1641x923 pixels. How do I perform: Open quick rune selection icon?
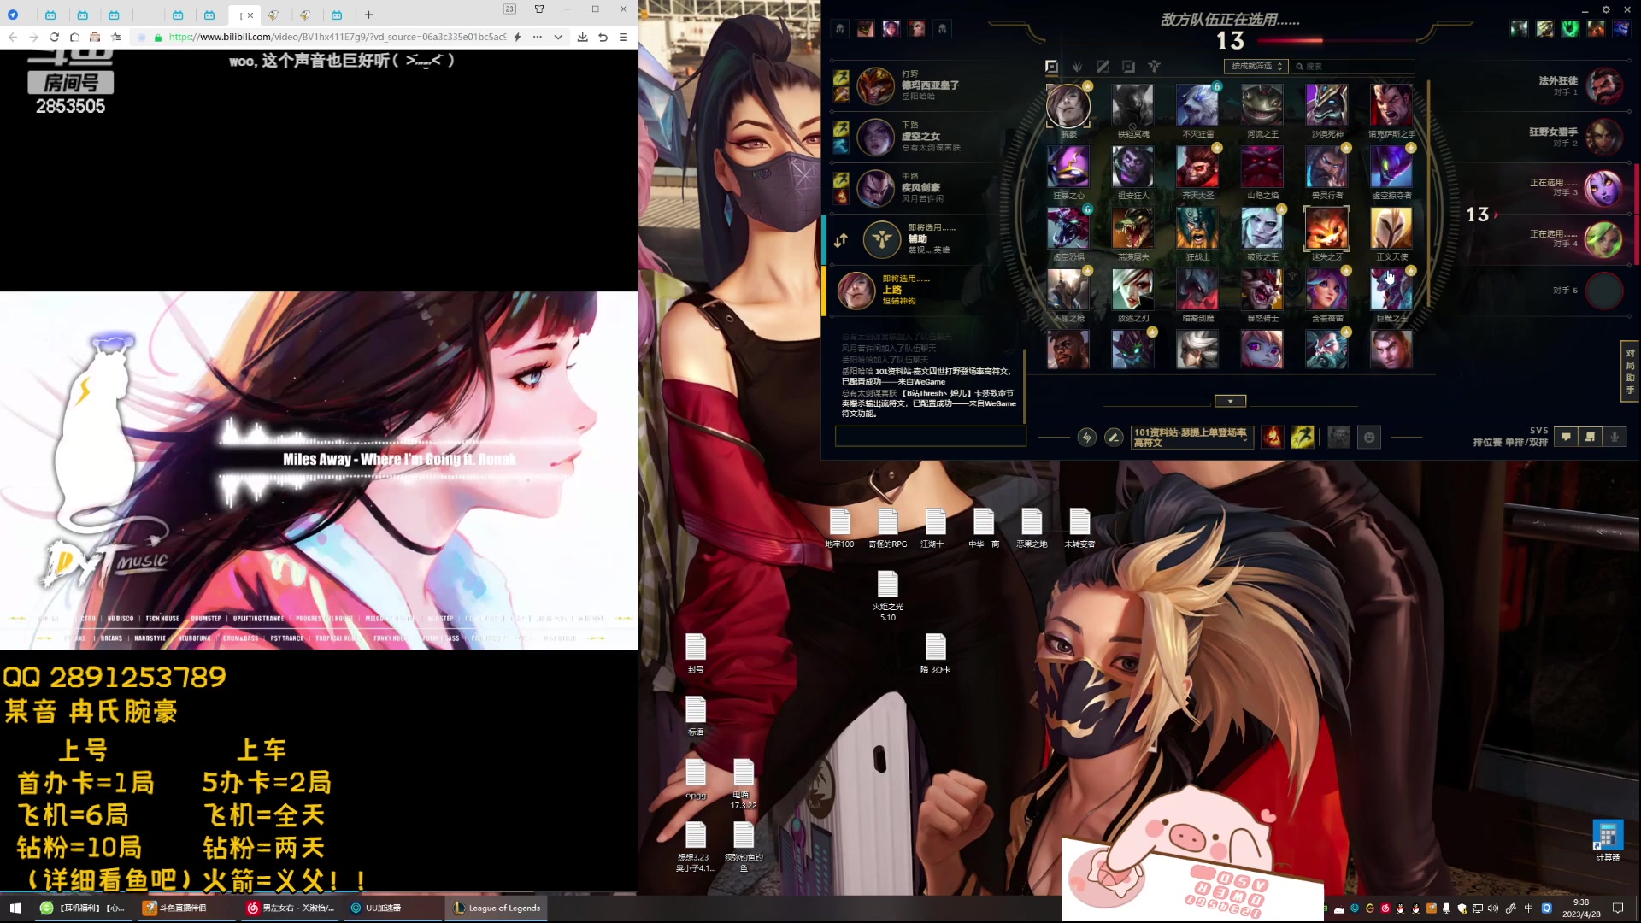1086,438
